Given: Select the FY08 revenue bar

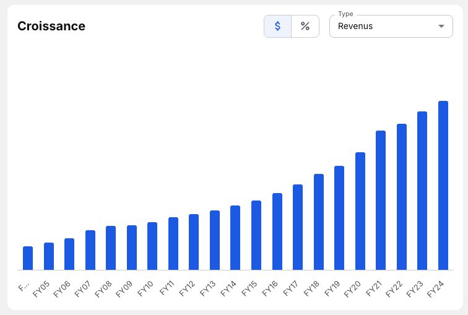Looking at the screenshot, I should (x=111, y=248).
